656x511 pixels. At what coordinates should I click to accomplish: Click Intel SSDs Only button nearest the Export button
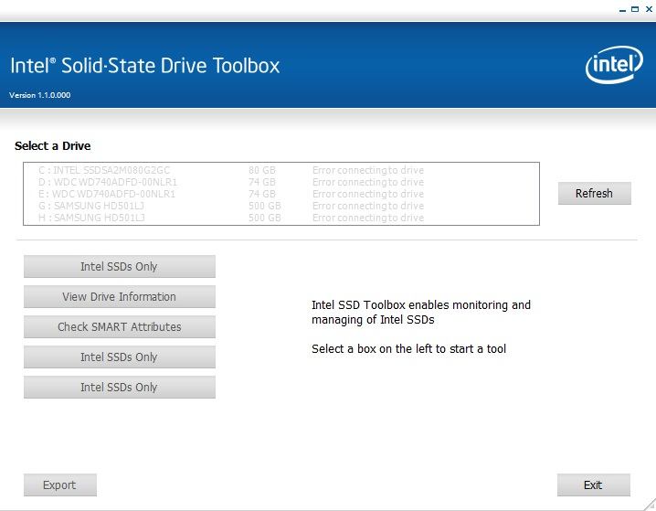pyautogui.click(x=120, y=387)
